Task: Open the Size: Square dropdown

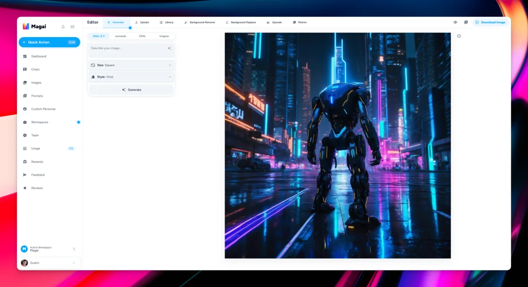Action: click(x=132, y=65)
